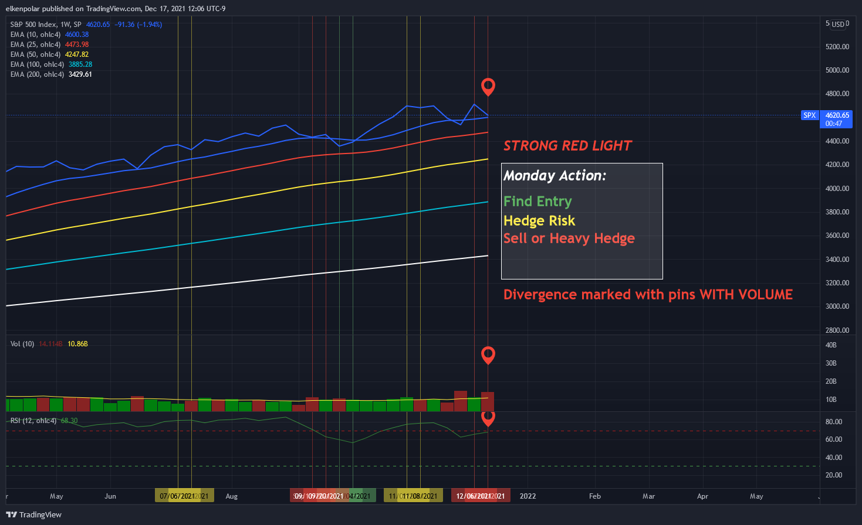
Task: Click the 11/08/2021 date marker
Action: (420, 496)
